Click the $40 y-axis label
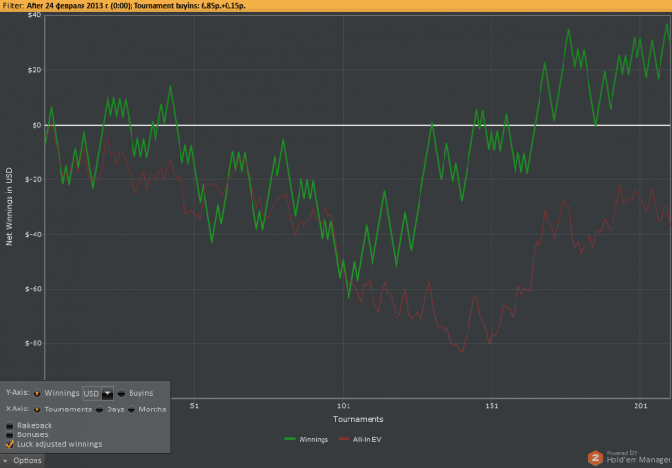Viewport: 672px width, 468px height. (35, 15)
